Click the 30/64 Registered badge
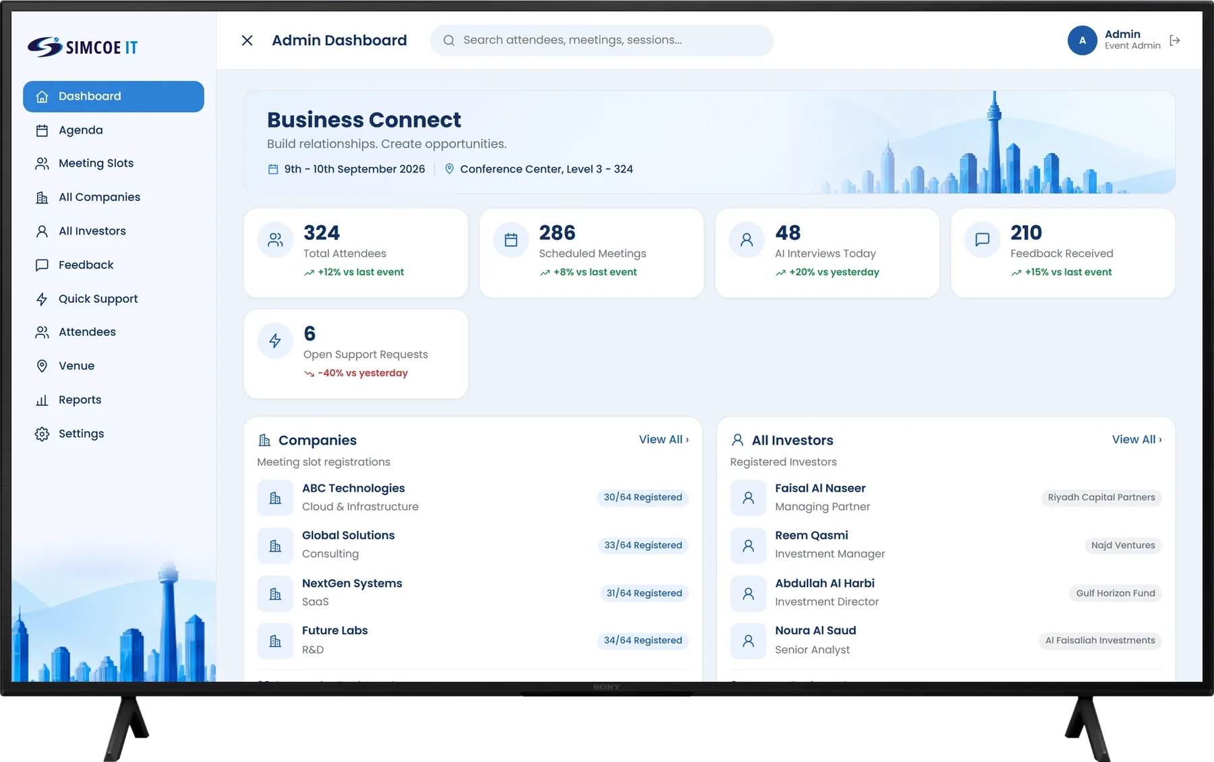The height and width of the screenshot is (762, 1214). (x=643, y=498)
